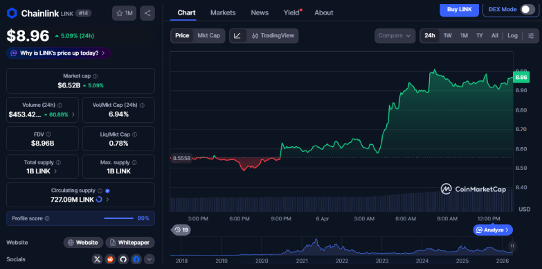
Task: Open the Yield tab
Action: [292, 12]
